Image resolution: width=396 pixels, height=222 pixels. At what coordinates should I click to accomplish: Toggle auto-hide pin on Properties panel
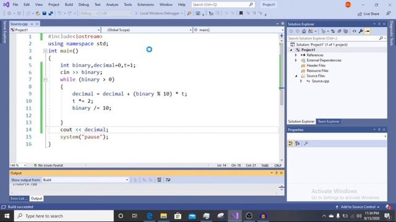coord(379,129)
